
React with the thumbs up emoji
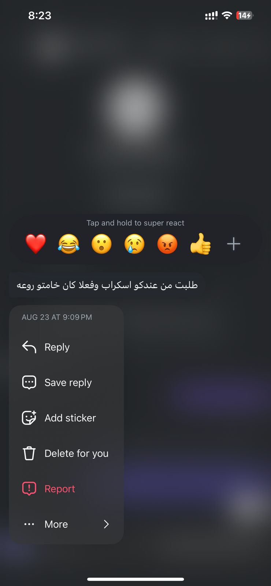pos(200,244)
